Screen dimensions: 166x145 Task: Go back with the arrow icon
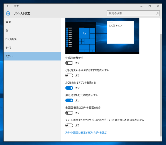click(x=8, y=6)
